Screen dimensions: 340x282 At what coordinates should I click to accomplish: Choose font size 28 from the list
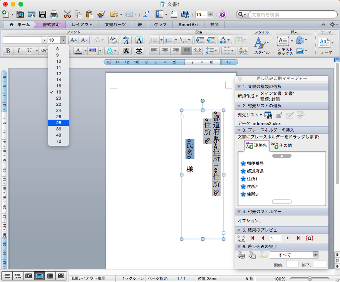coord(59,123)
